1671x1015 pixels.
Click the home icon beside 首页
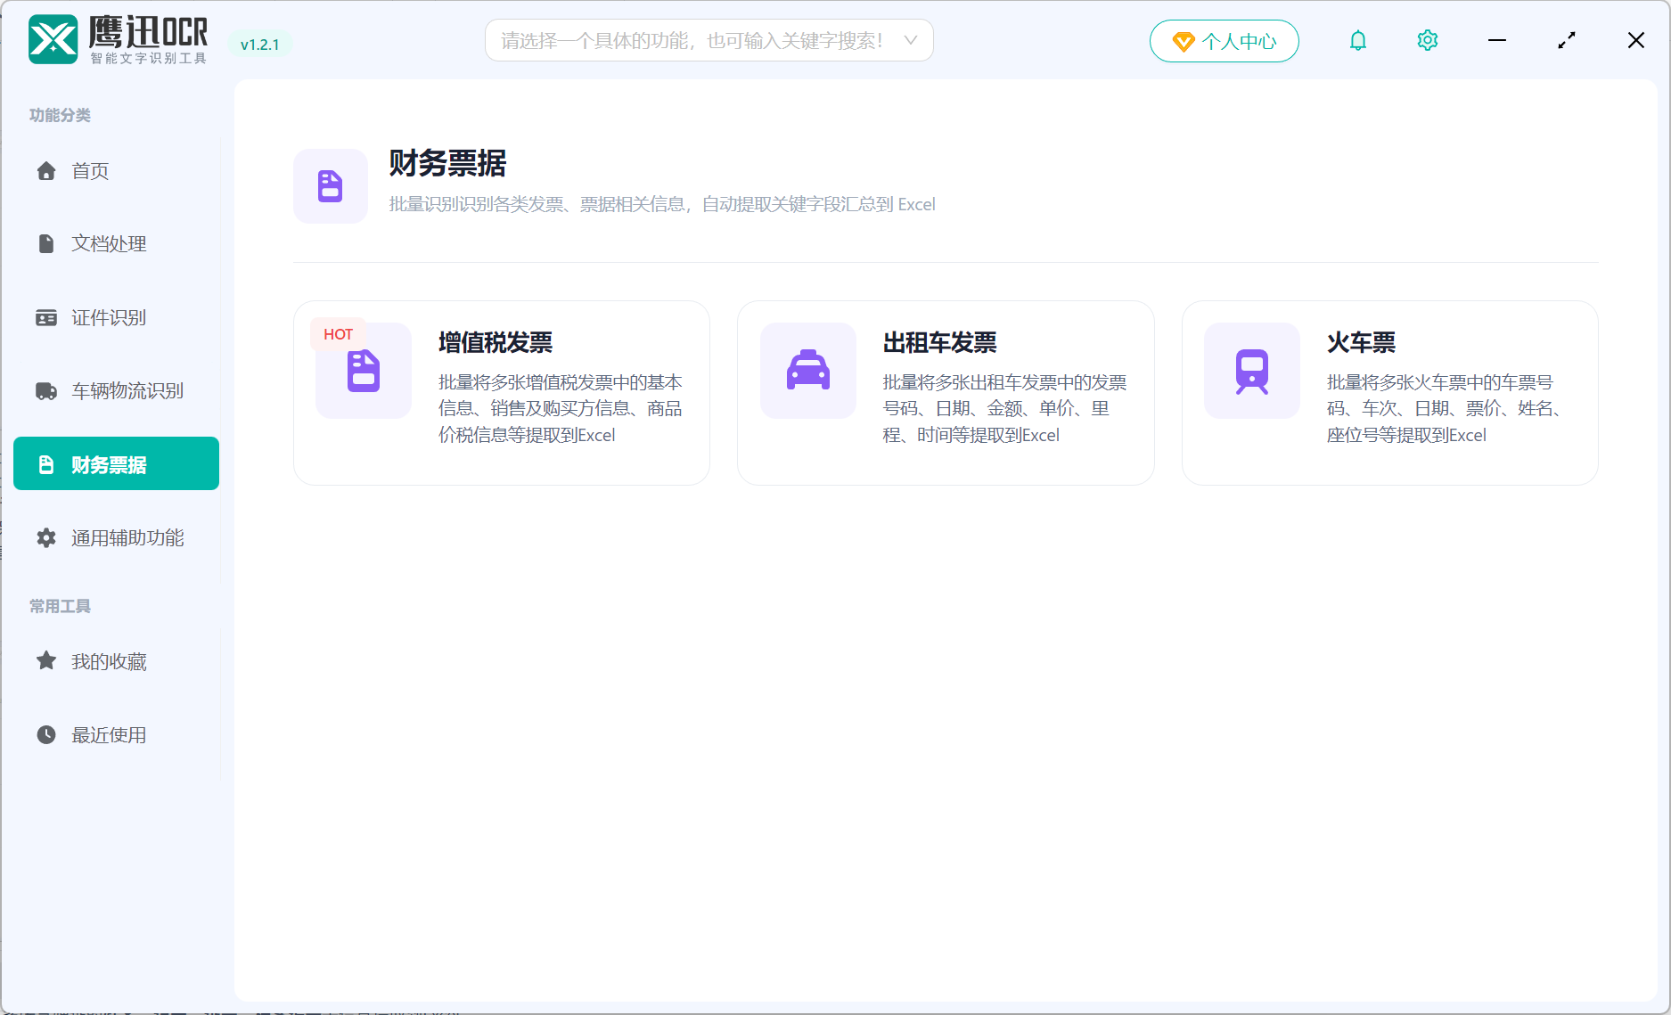(46, 170)
